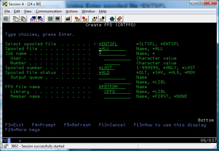Click the Select spooled file field *ENTSPL
219x151 pixels.
[x=108, y=44]
